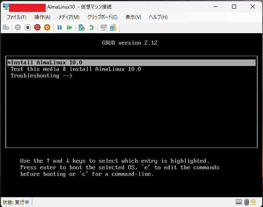
Task: Click the Ctrl+Alt+Del toolbar icon
Action: coord(6,27)
